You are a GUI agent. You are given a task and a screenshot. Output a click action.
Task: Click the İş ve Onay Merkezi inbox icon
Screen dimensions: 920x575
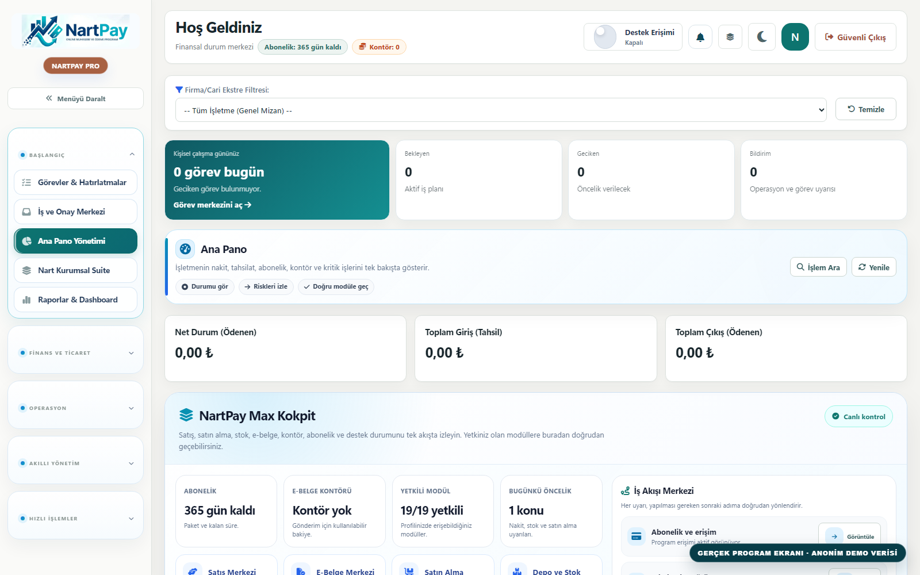point(26,212)
